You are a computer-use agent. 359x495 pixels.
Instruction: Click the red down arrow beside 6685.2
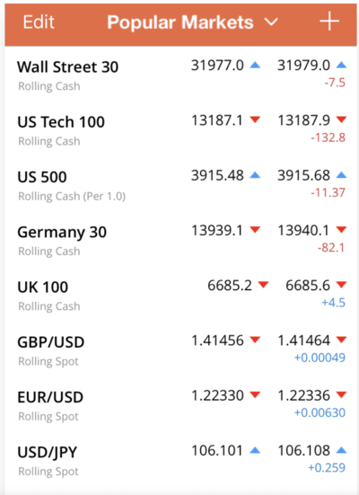(263, 285)
